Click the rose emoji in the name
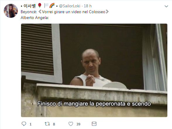 tap(39, 6)
